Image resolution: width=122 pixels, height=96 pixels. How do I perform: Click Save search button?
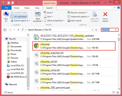coord(75,21)
